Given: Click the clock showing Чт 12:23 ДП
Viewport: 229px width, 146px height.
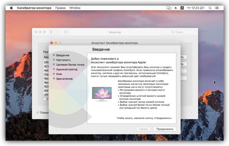Looking at the screenshot, I should (x=196, y=8).
